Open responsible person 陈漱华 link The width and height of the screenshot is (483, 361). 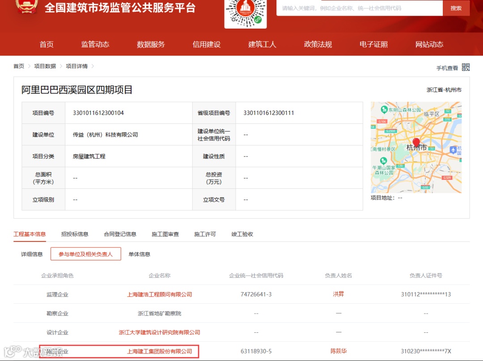tap(339, 351)
